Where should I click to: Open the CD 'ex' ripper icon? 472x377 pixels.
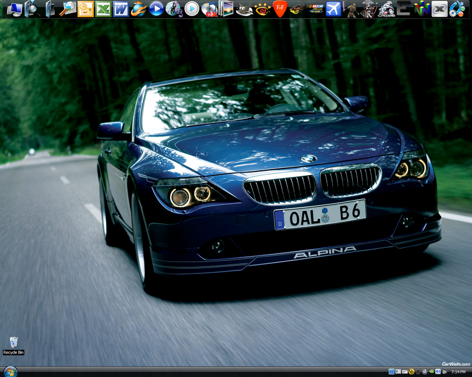click(x=209, y=9)
